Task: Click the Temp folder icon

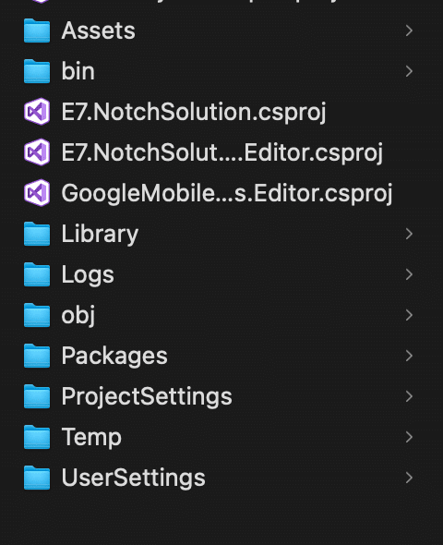Action: pyautogui.click(x=37, y=437)
